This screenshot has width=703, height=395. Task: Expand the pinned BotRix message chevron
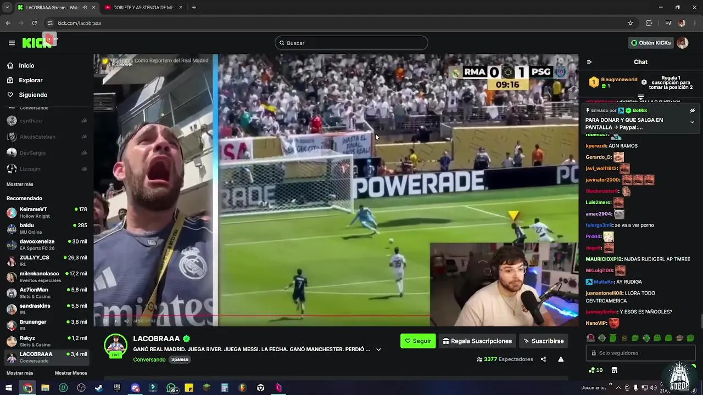[692, 122]
